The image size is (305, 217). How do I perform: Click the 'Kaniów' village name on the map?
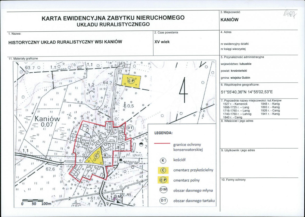[x=47, y=119]
